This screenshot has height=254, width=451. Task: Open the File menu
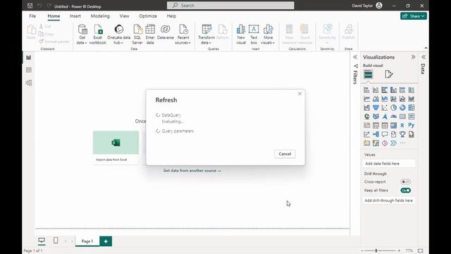32,16
